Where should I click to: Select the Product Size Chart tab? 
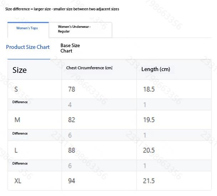(x=28, y=47)
